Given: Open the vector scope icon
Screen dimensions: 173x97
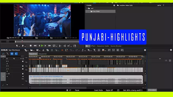Looking at the screenshot, I should click(x=118, y=50).
